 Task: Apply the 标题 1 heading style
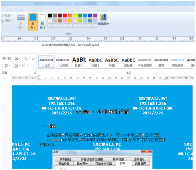click(x=79, y=62)
